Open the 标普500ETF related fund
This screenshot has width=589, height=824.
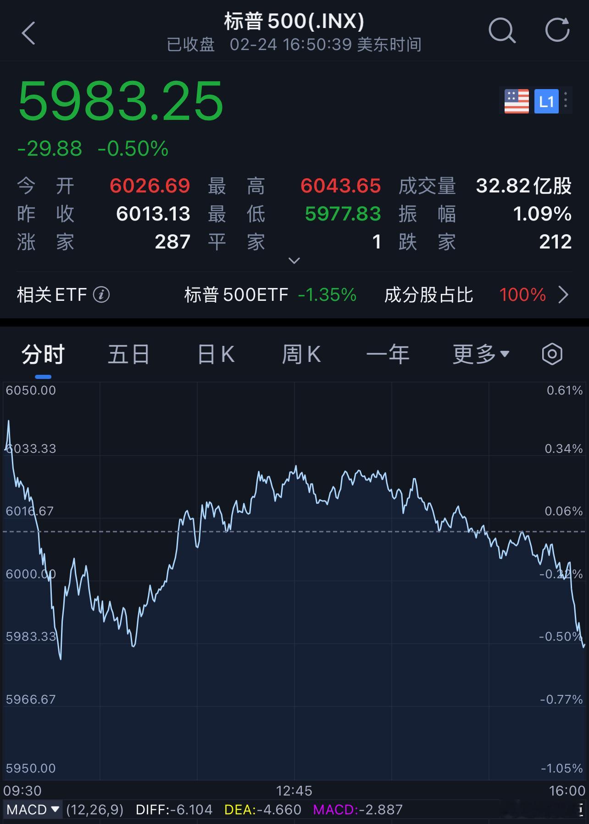coord(270,294)
